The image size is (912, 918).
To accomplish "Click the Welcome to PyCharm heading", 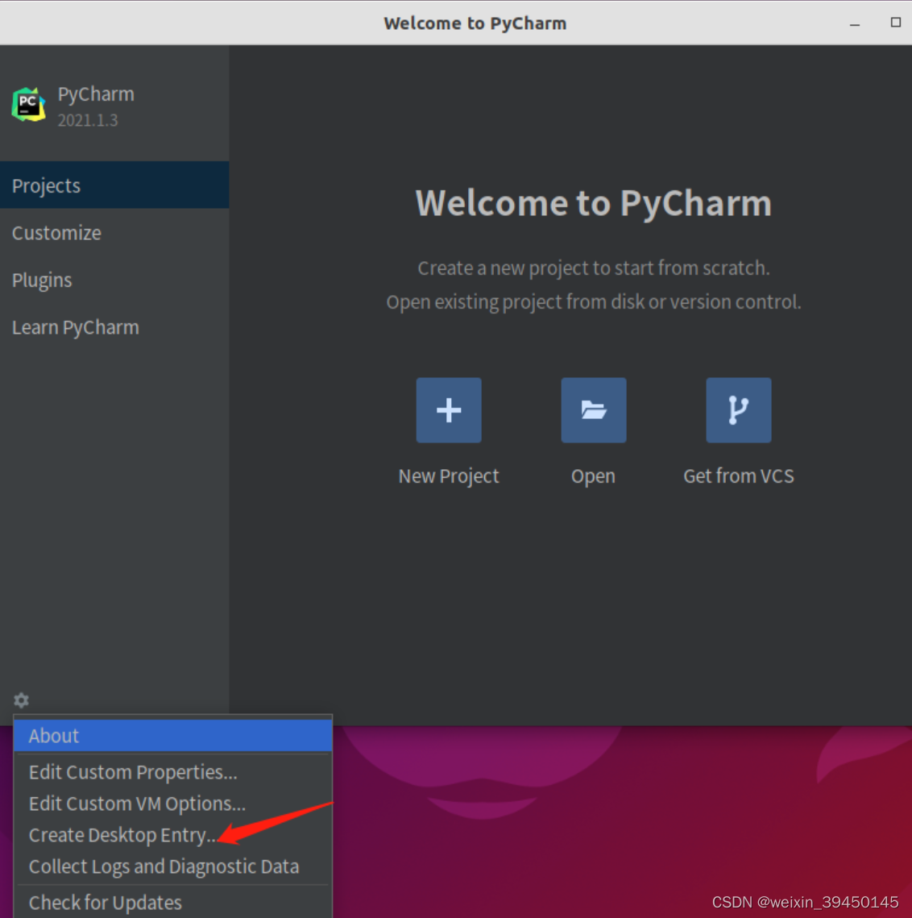I will point(594,203).
